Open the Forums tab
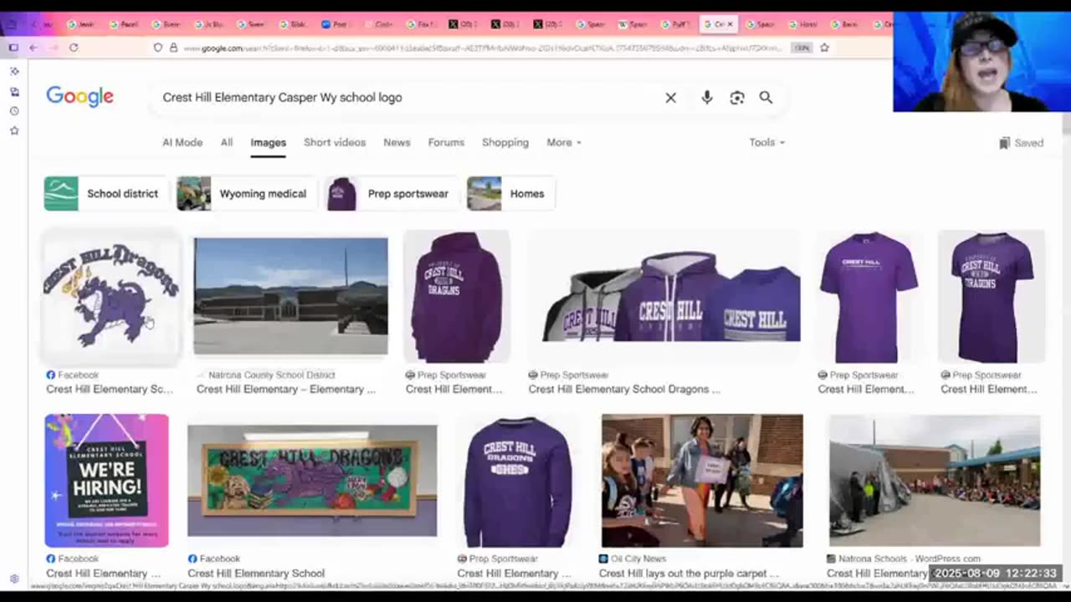 point(446,142)
